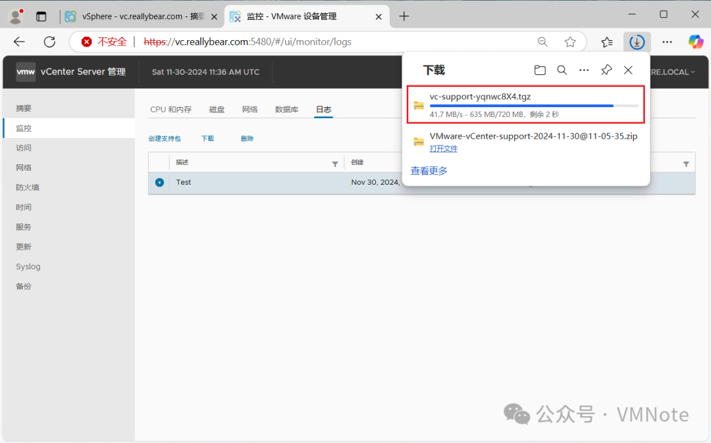711x443 pixels.
Task: Open downloads folder from 下载 panel
Action: point(540,70)
